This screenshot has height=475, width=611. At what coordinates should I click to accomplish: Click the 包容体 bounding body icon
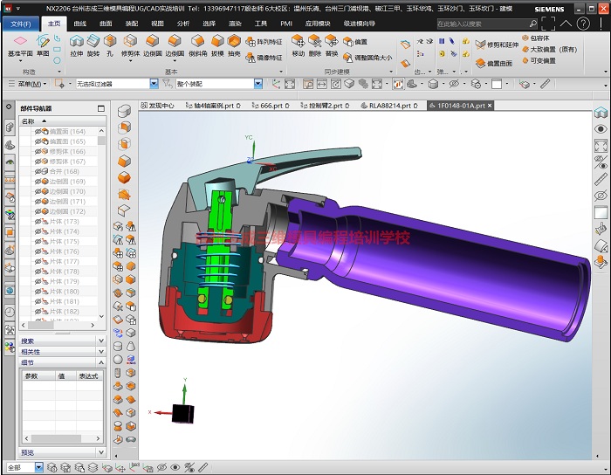coord(525,38)
